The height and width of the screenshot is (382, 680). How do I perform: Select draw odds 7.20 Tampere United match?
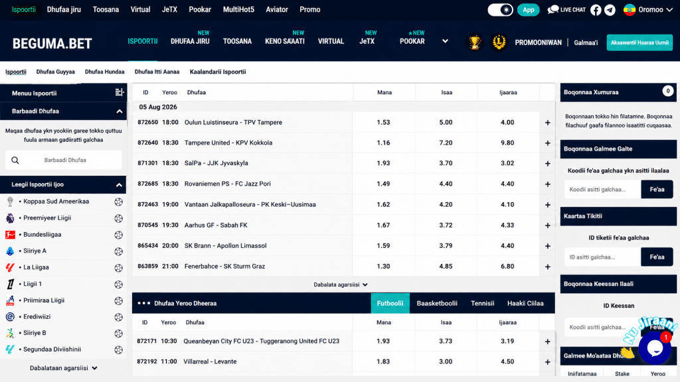tap(446, 143)
